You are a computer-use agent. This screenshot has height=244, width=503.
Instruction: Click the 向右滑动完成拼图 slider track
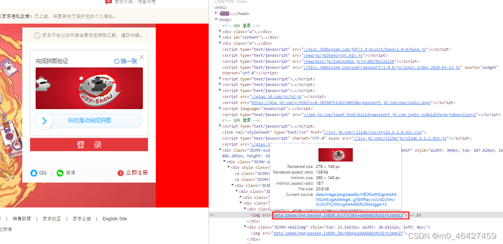click(89, 121)
